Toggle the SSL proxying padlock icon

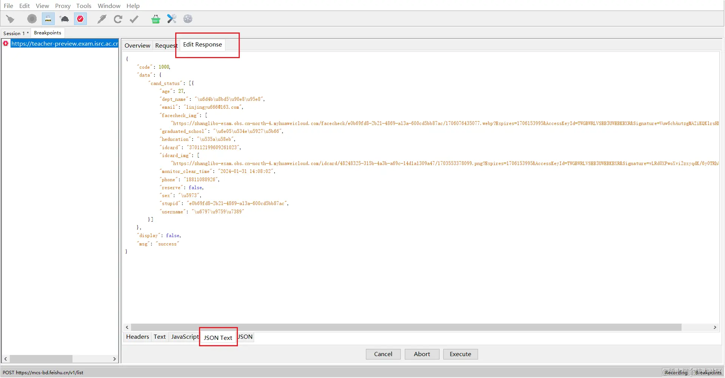(x=48, y=19)
